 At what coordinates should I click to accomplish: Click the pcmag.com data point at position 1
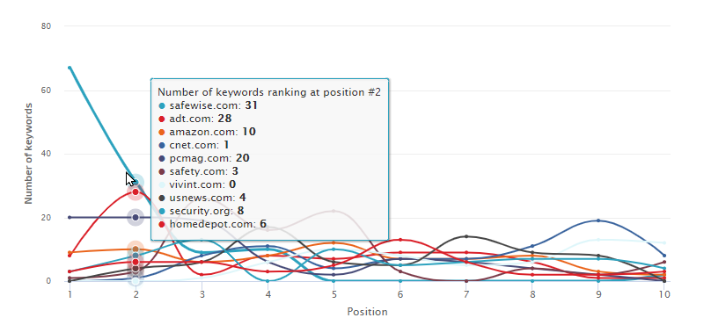click(x=70, y=218)
